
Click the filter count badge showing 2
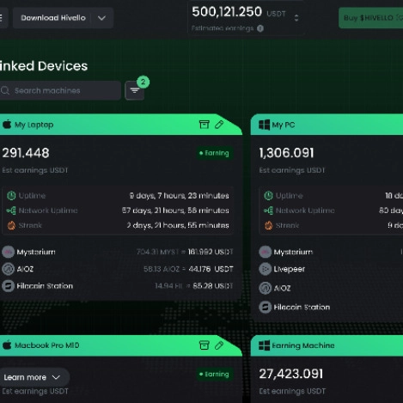point(143,82)
